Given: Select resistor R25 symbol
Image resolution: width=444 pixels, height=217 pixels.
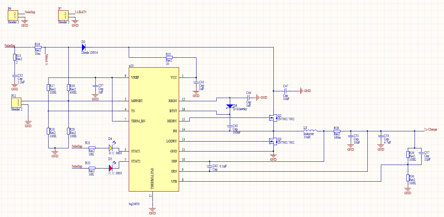Looking at the screenshot, I should coord(169,57).
